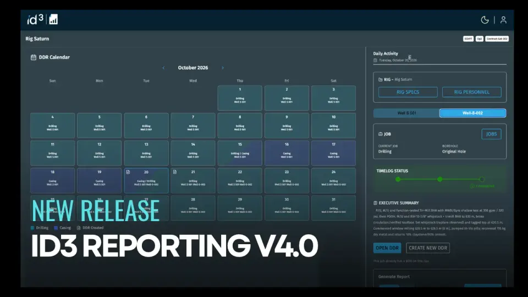528x297 pixels.
Task: Select October 13 calendar day
Action: [x=146, y=153]
